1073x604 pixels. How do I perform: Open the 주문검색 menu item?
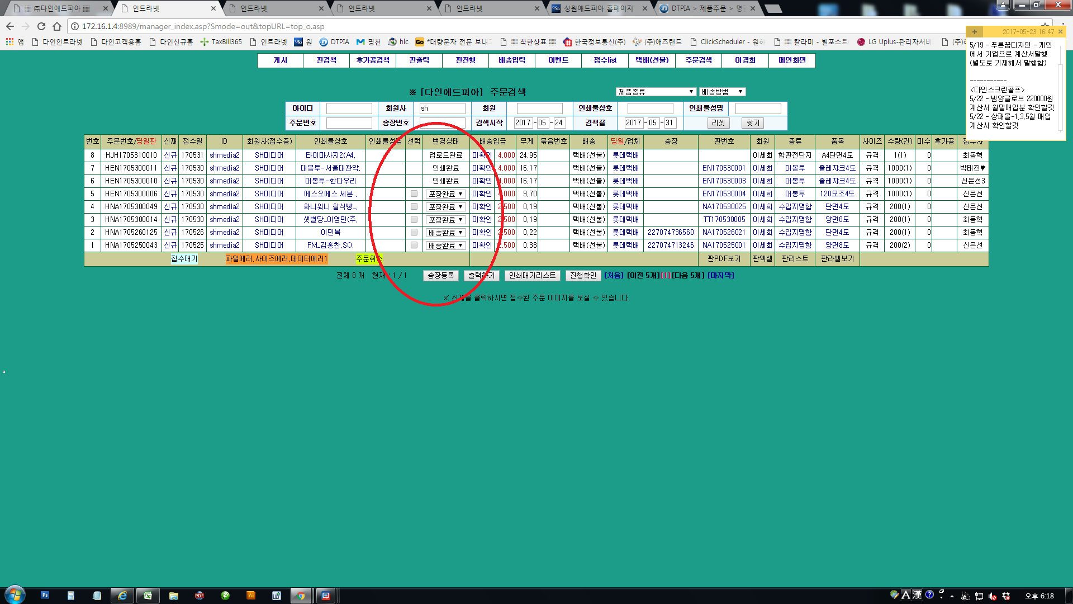pyautogui.click(x=699, y=60)
